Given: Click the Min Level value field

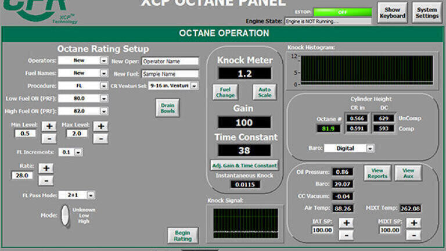Looking at the screenshot, I should tap(25, 134).
